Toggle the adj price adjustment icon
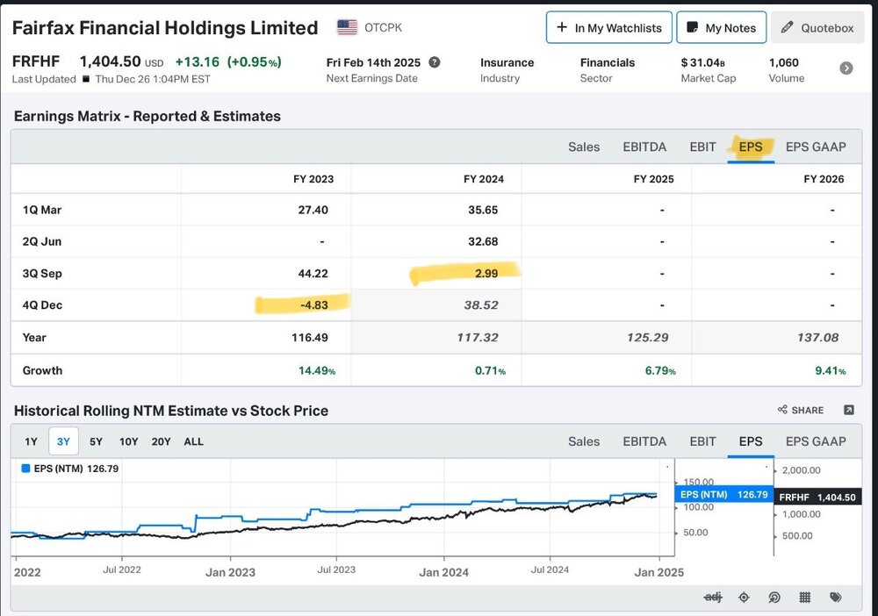The image size is (878, 616). click(713, 598)
